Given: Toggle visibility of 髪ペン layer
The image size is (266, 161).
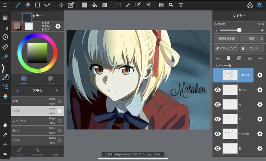Looking at the screenshot, I should 217,90.
